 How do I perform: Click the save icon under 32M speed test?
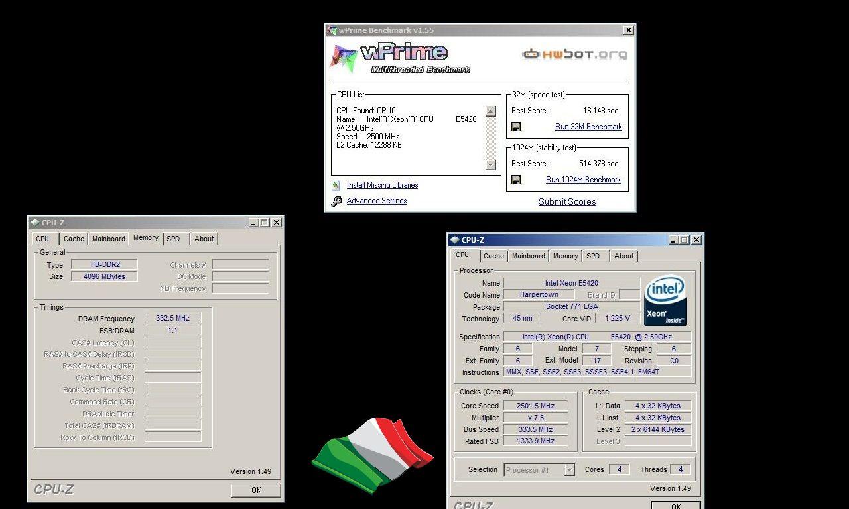coord(516,127)
